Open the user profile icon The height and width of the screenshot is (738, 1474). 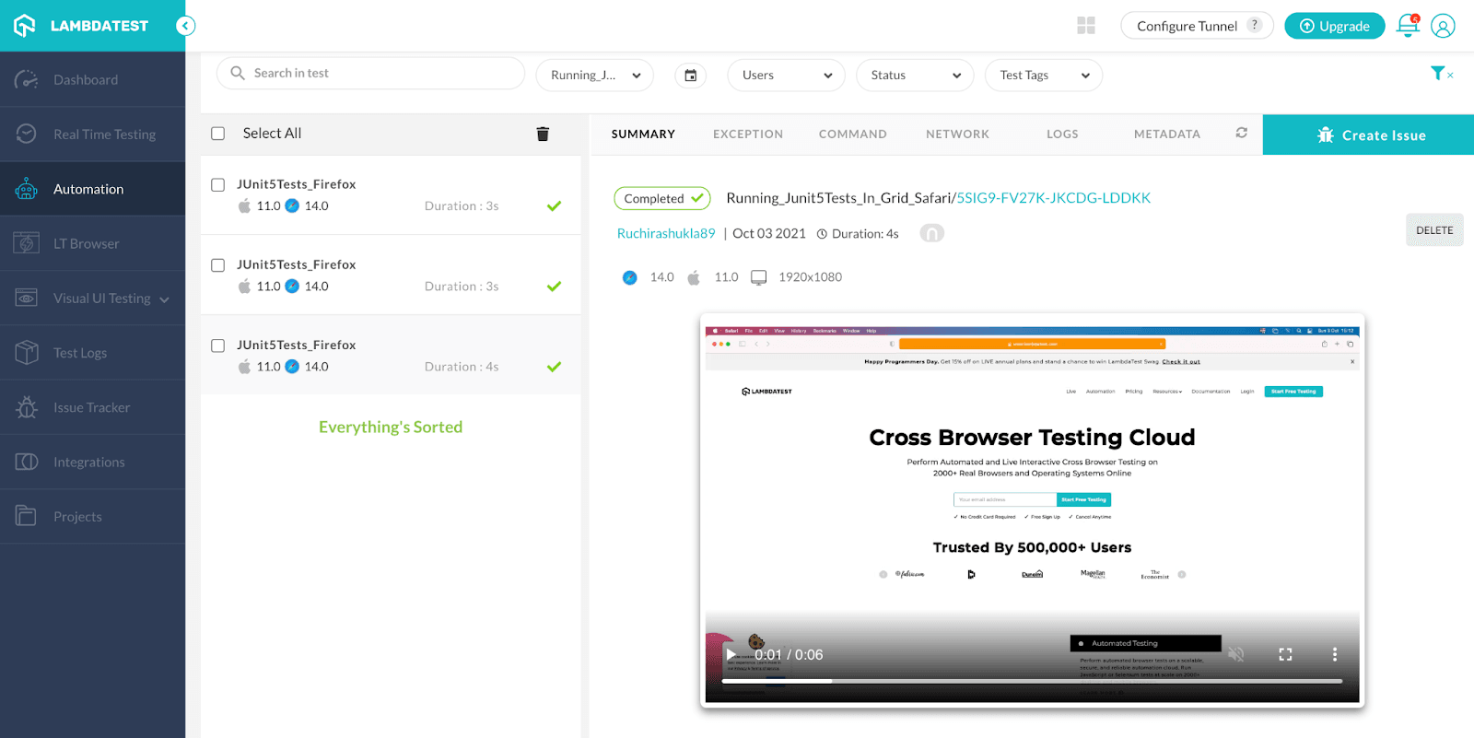click(x=1443, y=26)
